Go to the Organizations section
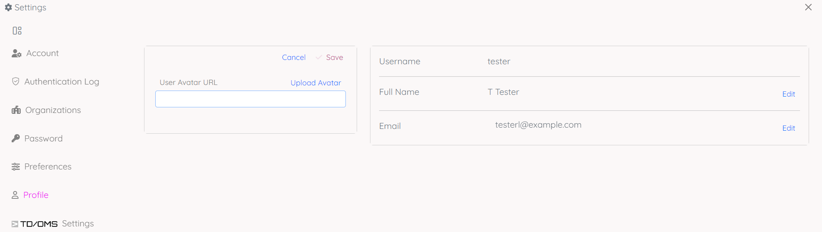 coord(53,110)
